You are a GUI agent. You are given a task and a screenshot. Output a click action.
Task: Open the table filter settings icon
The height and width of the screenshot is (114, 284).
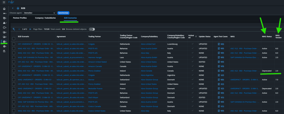pos(14,29)
